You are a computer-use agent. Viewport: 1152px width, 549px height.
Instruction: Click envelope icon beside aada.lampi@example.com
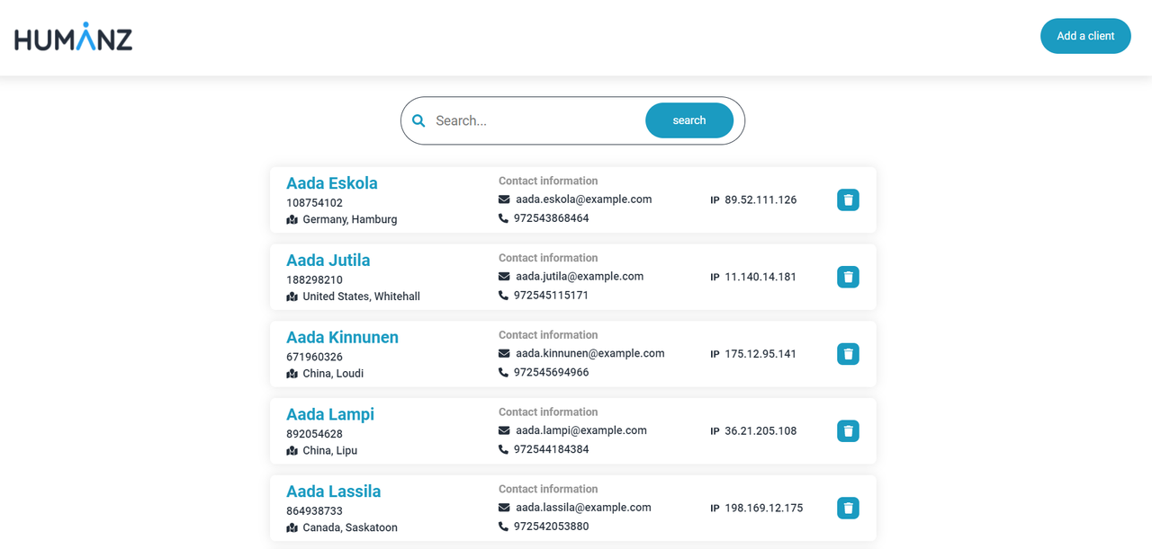[504, 430]
